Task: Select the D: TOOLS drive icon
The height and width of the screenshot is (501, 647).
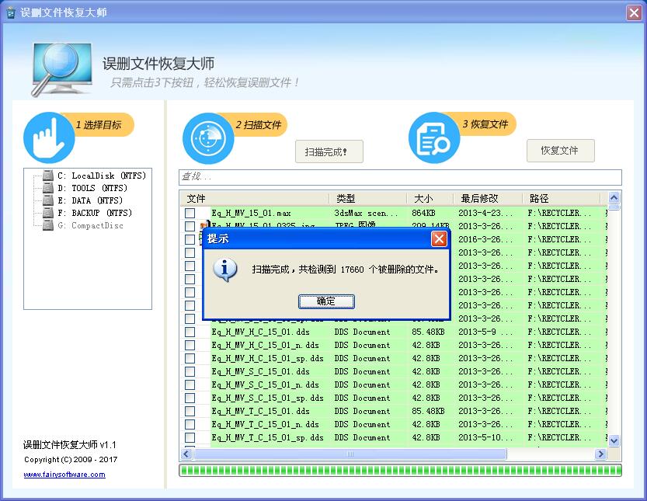Action: pyautogui.click(x=48, y=188)
